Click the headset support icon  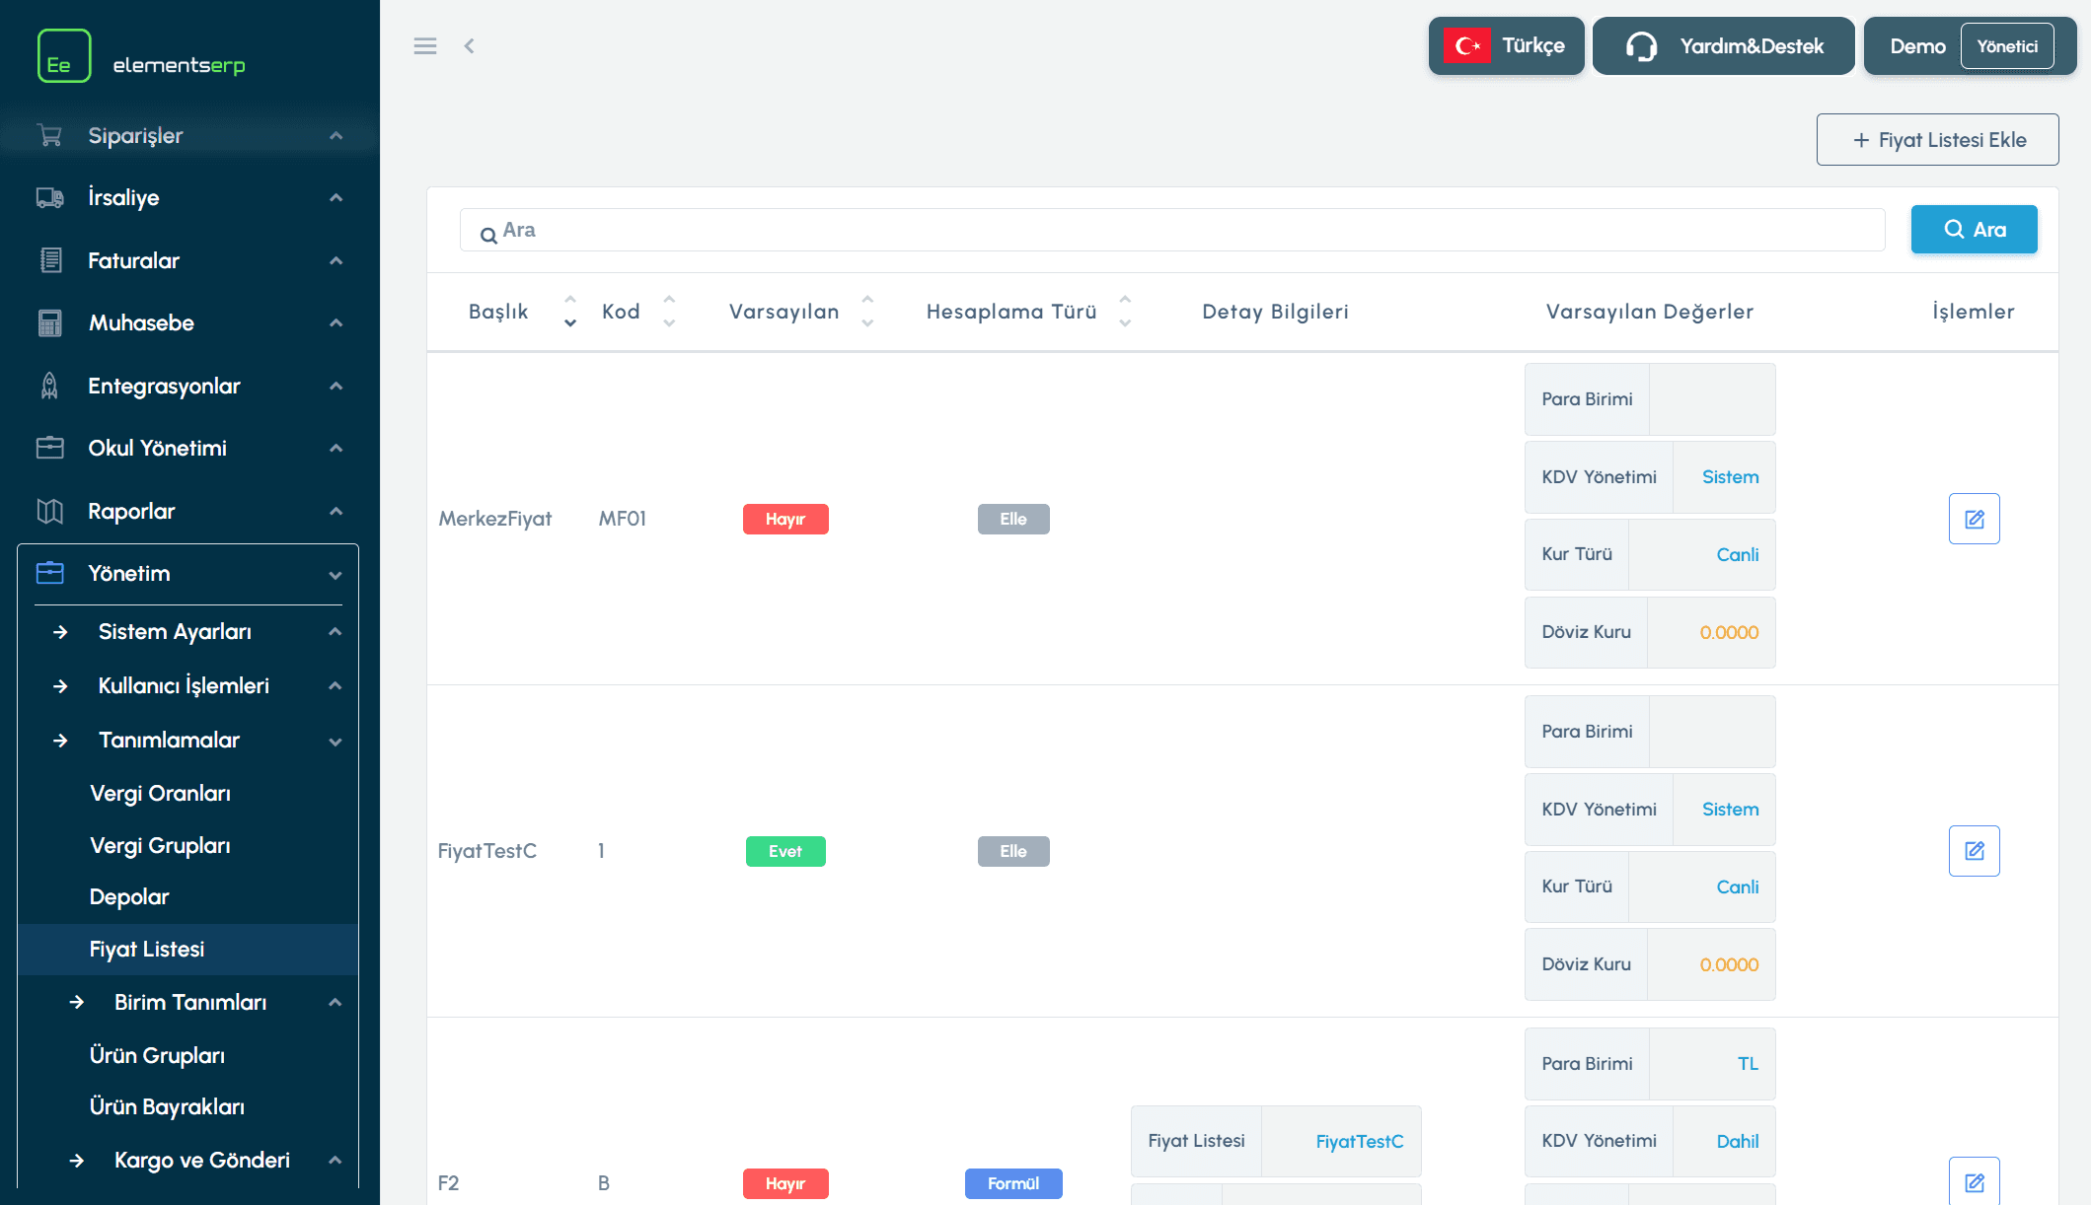pyautogui.click(x=1641, y=46)
